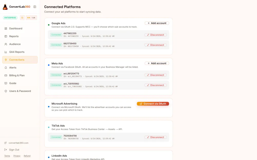257x160 pixels.
Task: Click Sign Out
Action: pos(14,150)
